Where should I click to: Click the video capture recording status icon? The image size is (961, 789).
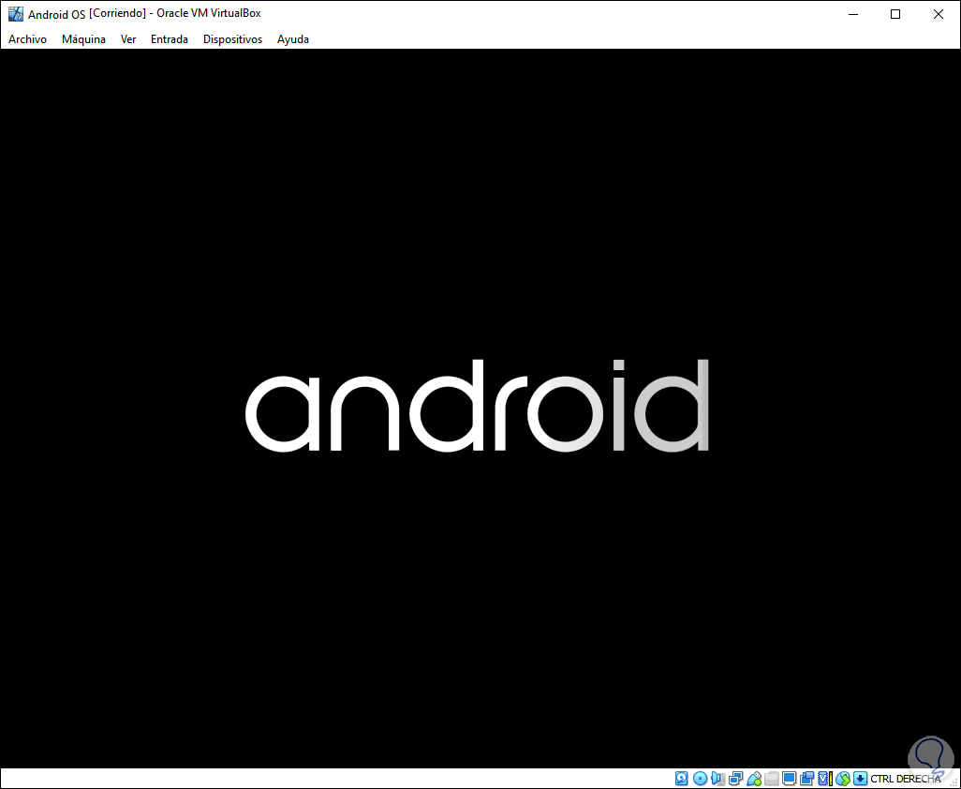807,779
